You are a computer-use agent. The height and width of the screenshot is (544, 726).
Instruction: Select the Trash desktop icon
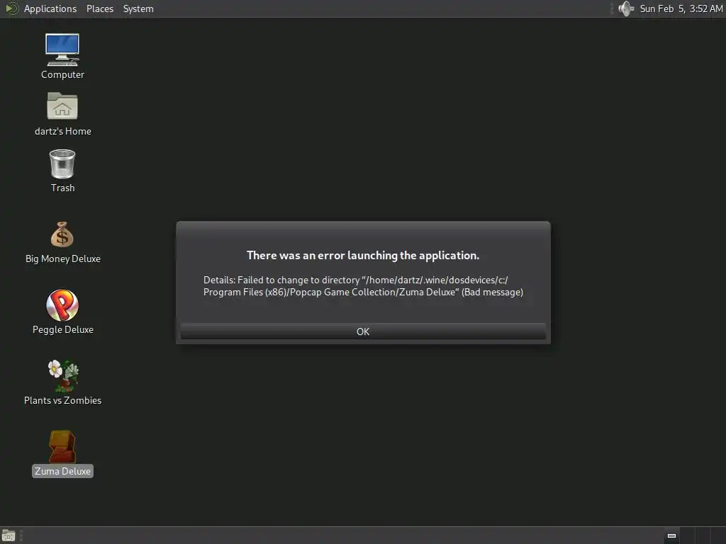[x=62, y=164]
